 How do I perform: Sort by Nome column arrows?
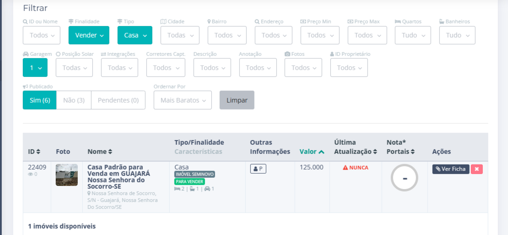pos(110,152)
